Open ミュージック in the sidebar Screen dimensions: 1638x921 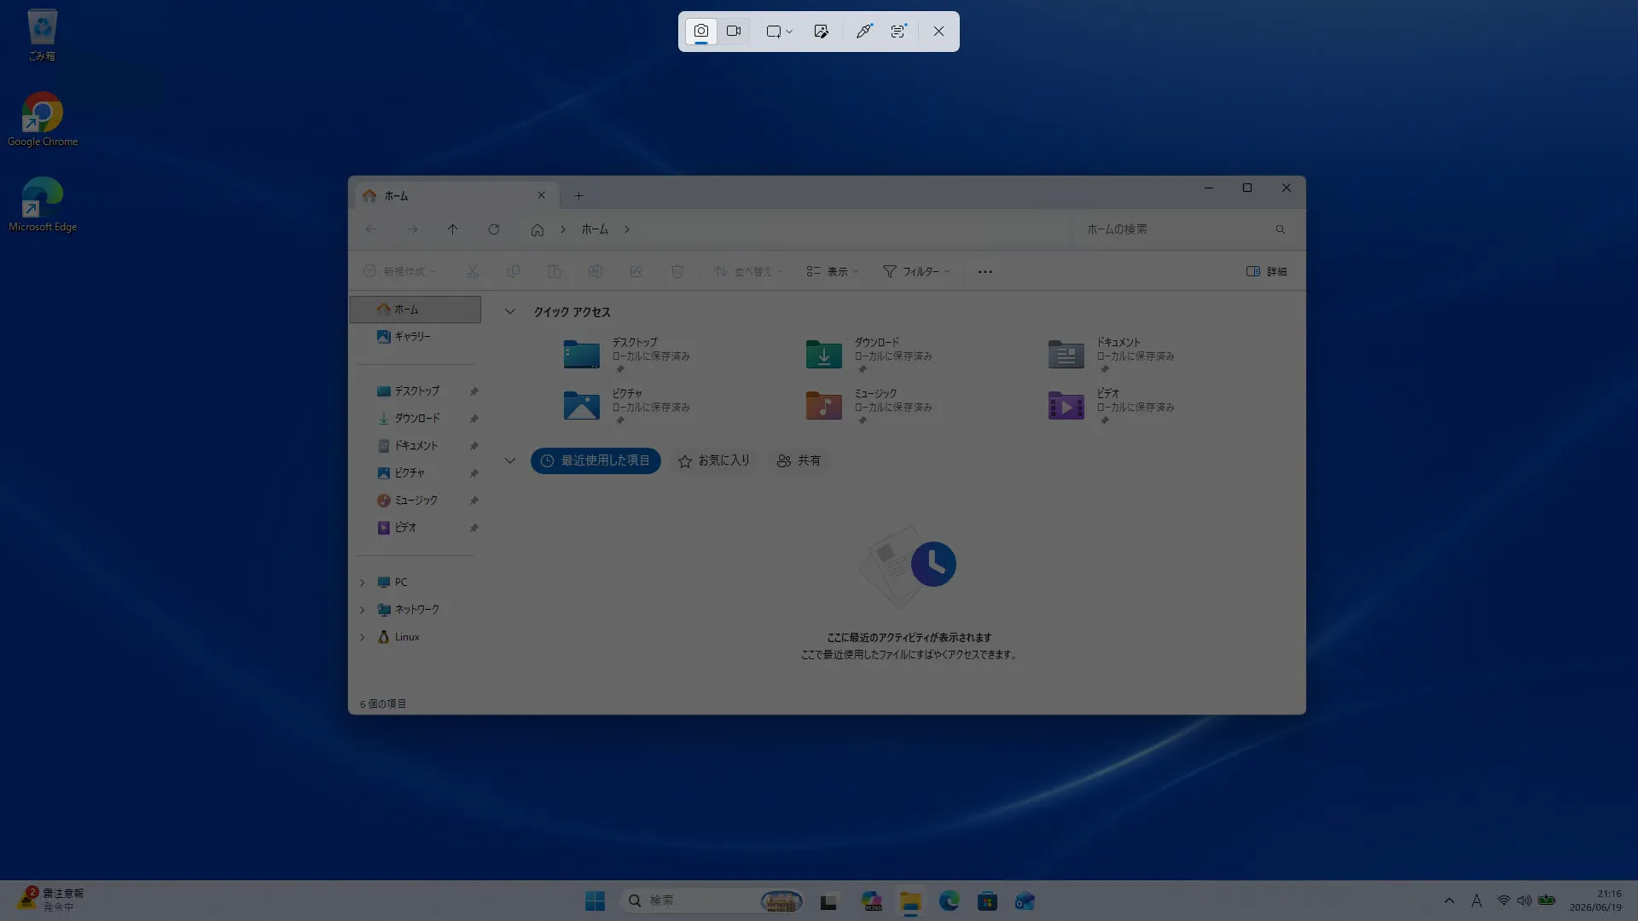[x=415, y=501]
